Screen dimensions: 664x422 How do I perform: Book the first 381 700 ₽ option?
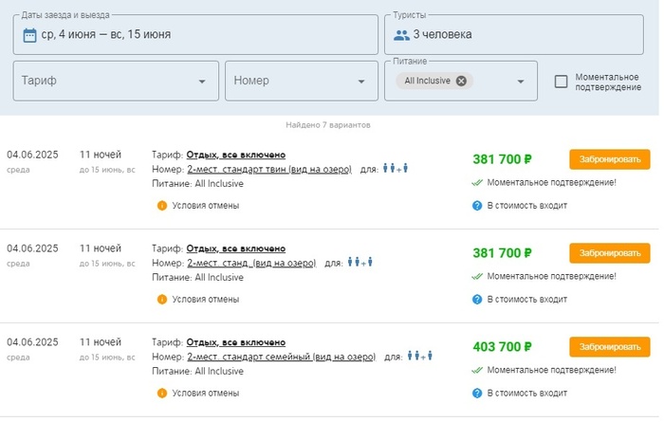[609, 159]
